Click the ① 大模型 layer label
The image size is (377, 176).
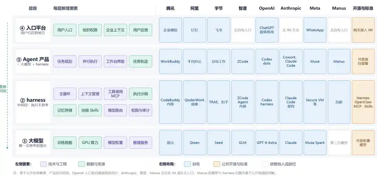33,142
